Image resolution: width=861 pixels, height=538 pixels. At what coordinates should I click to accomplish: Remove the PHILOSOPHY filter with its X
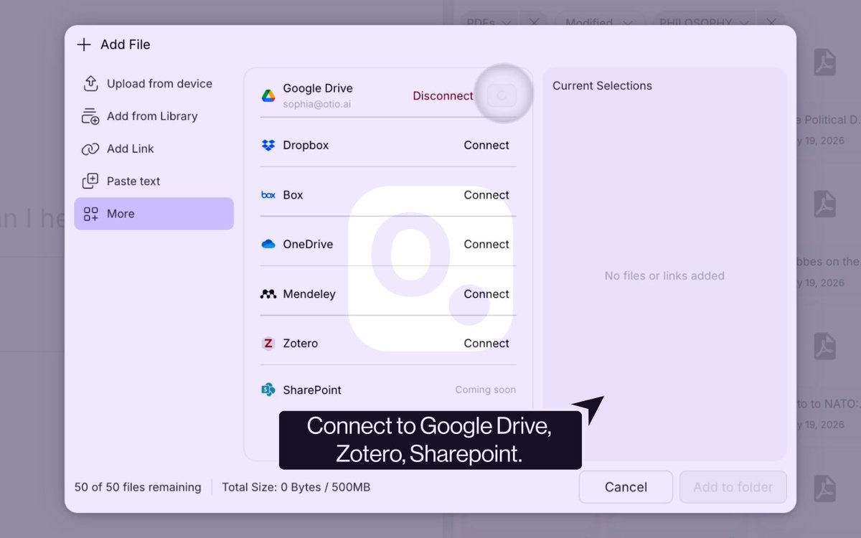[x=771, y=23]
